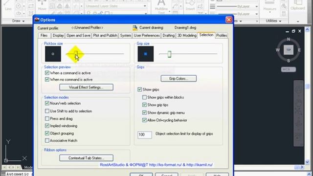The height and width of the screenshot is (176, 313).
Task: Toggle Show dynamic grip menu
Action: (x=144, y=112)
